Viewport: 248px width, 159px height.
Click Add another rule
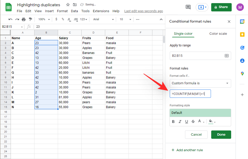point(187,150)
